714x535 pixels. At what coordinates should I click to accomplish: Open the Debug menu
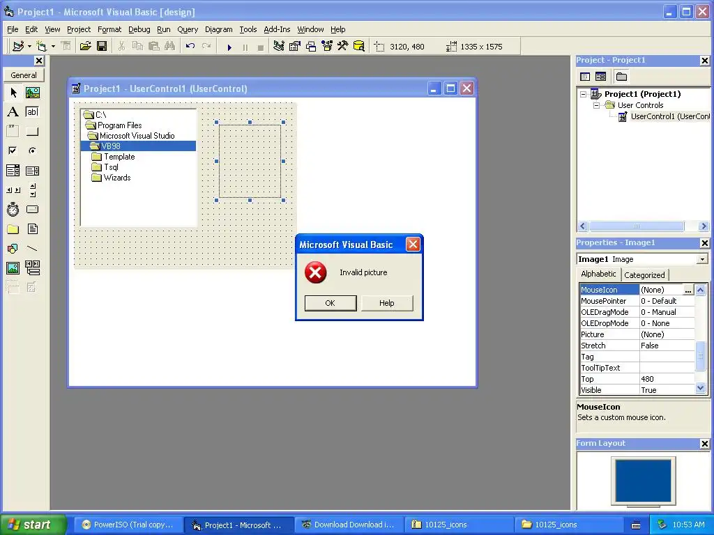click(139, 29)
